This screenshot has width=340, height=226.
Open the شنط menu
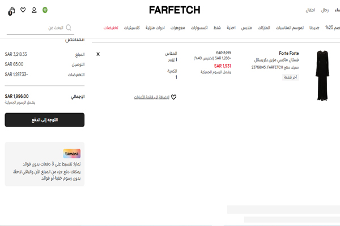pyautogui.click(x=217, y=28)
